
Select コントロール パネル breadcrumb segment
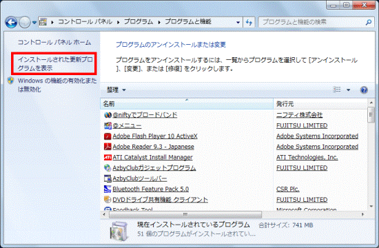pos(85,22)
